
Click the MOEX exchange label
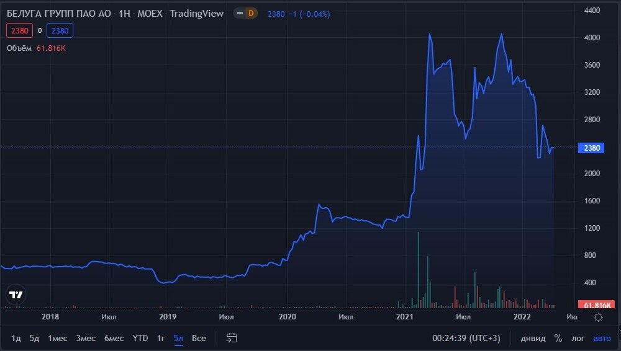coord(150,14)
